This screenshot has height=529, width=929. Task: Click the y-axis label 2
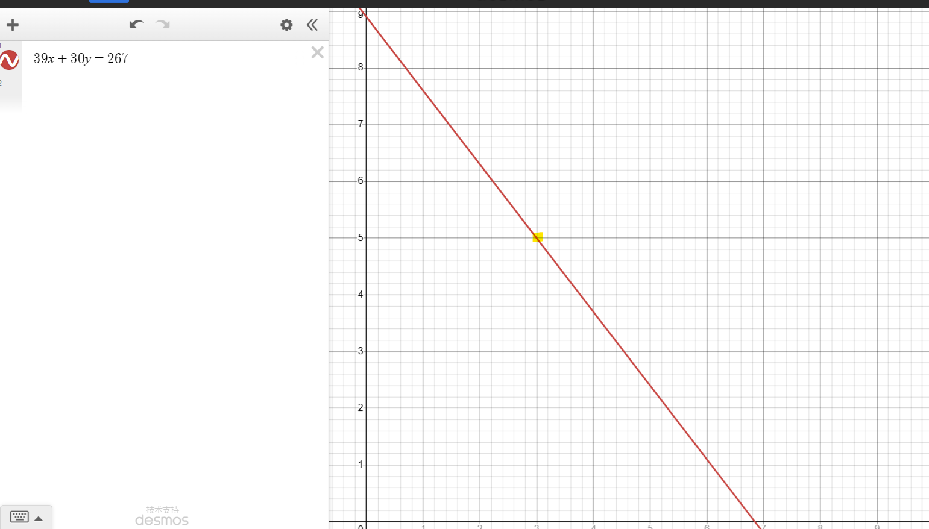click(x=361, y=408)
